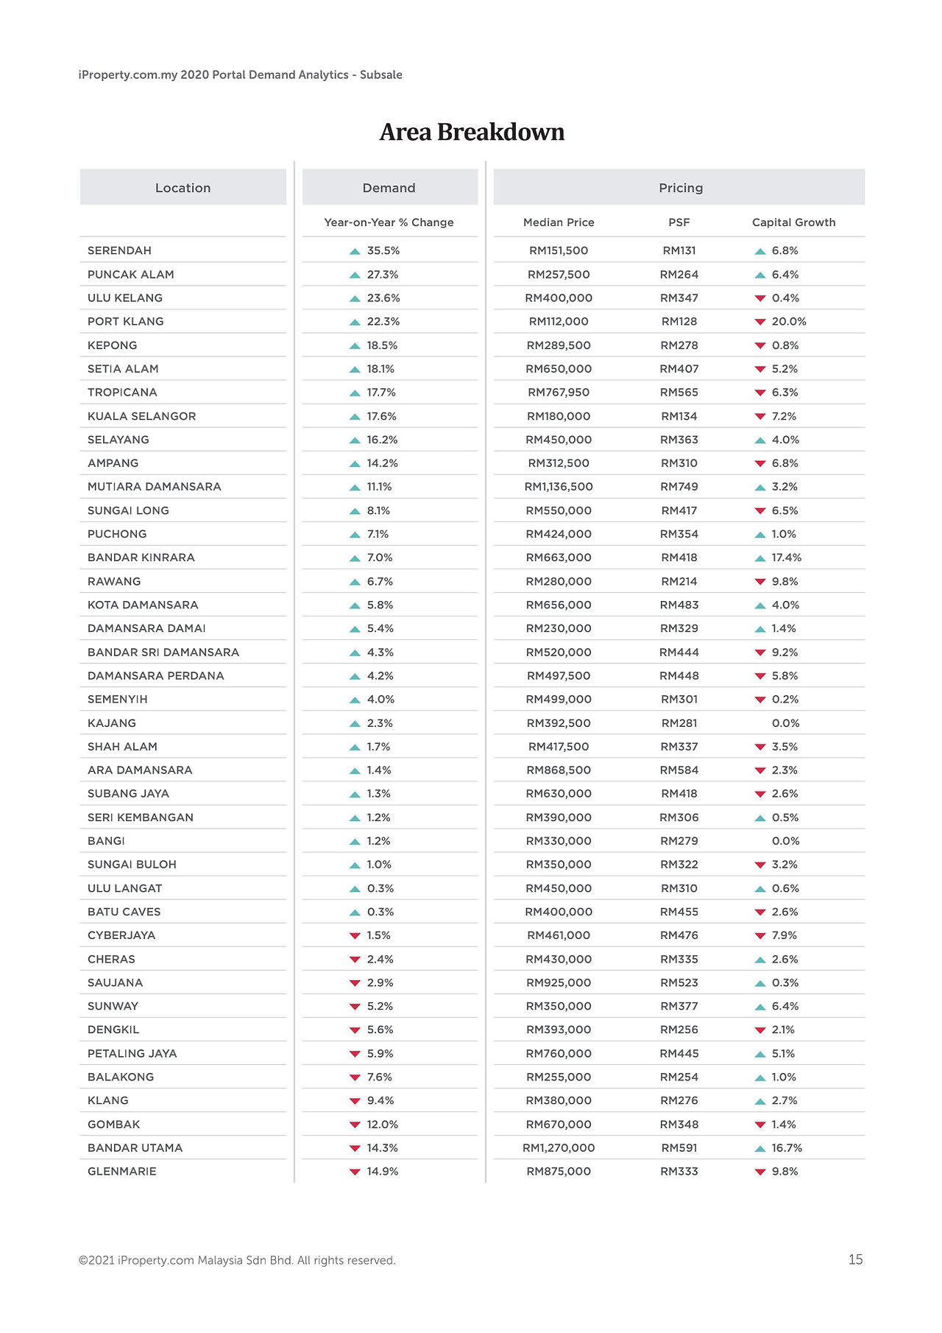Screen dimensions: 942x1333
Task: Click the red down arrow beside Gombak 12.0%
Action: [355, 1125]
